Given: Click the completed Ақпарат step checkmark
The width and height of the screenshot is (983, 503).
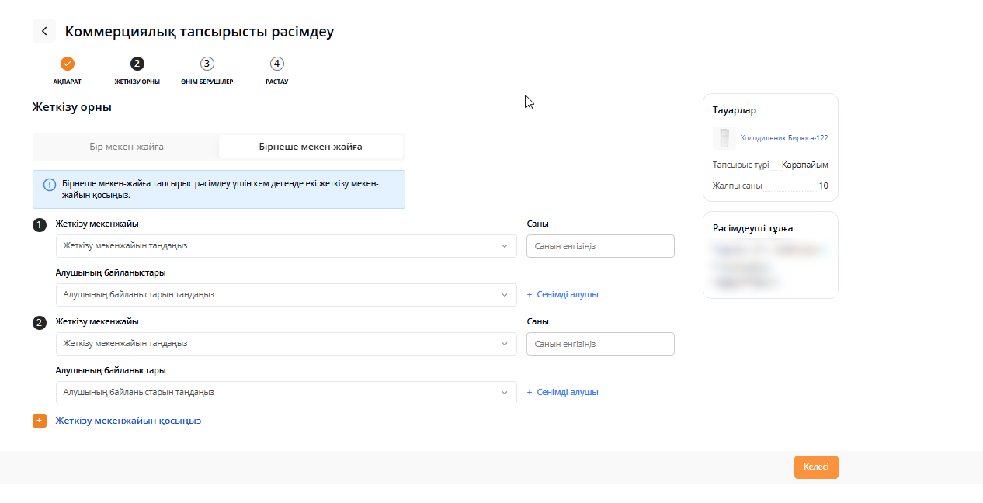Looking at the screenshot, I should pos(68,64).
